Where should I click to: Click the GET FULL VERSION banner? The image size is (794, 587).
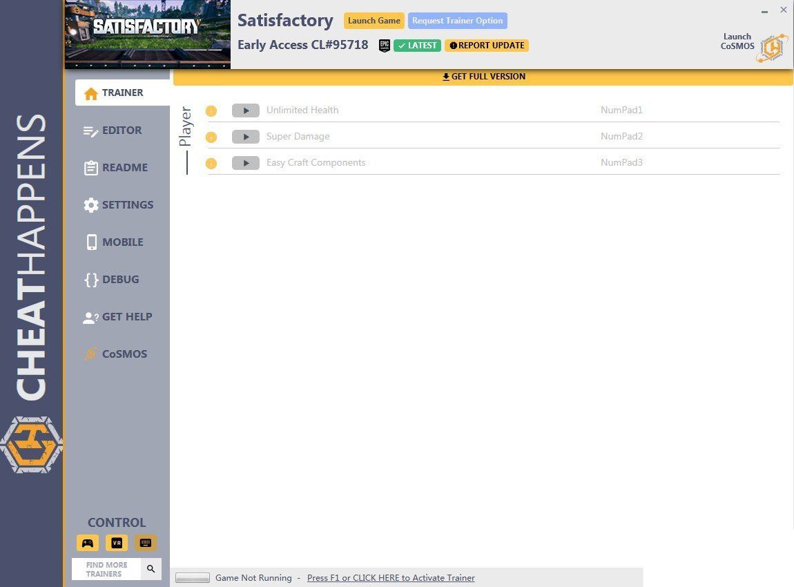[483, 77]
